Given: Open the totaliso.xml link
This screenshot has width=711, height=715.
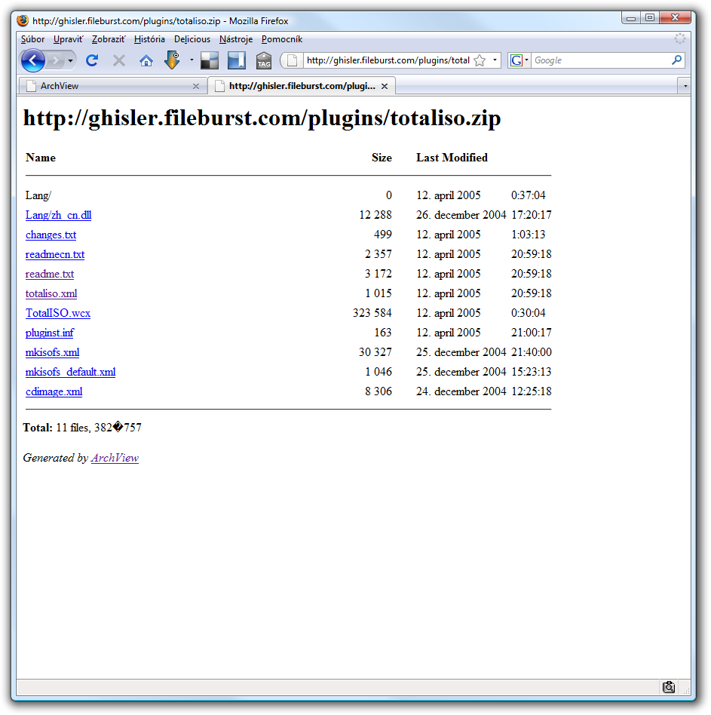Looking at the screenshot, I should [51, 293].
